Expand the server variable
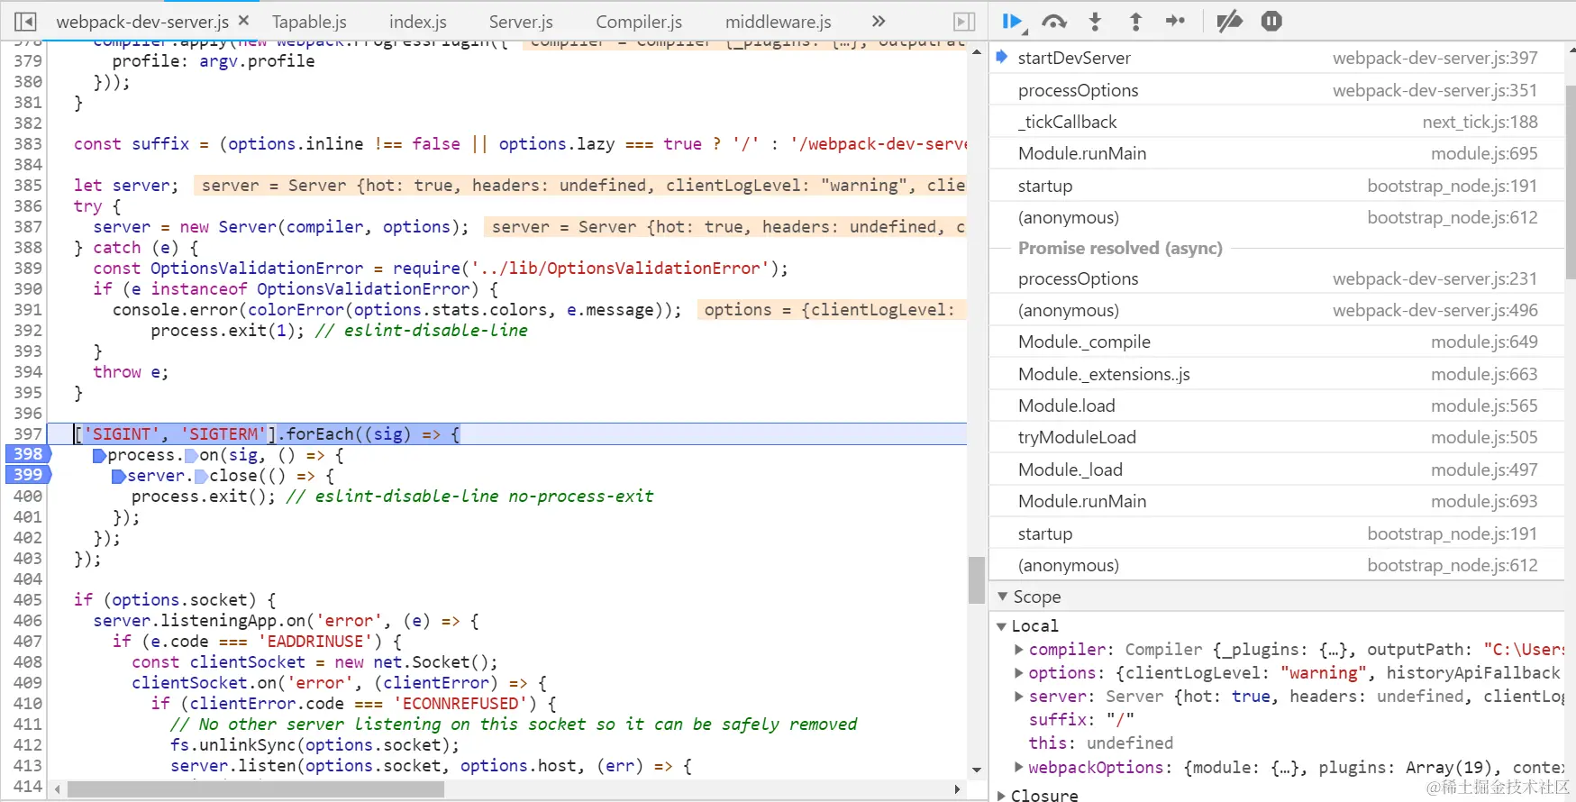 [1018, 697]
